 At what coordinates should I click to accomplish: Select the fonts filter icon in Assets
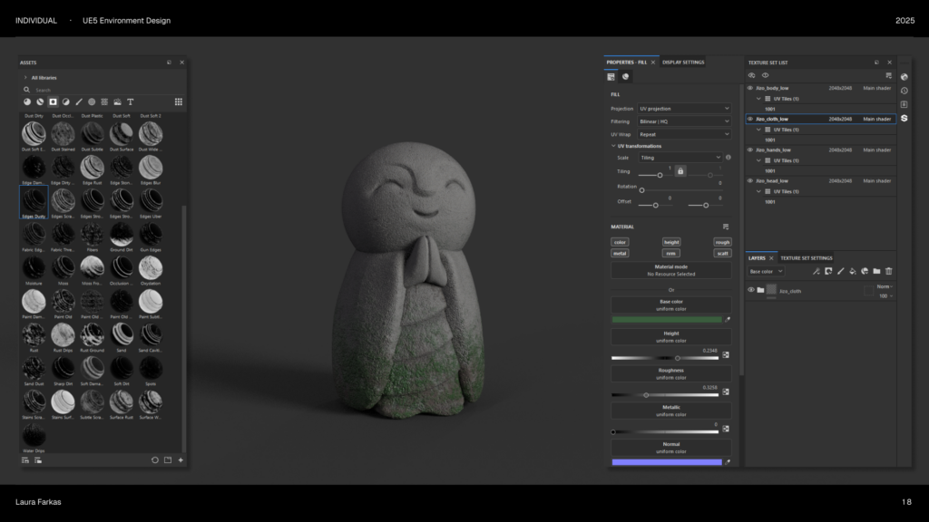click(131, 101)
